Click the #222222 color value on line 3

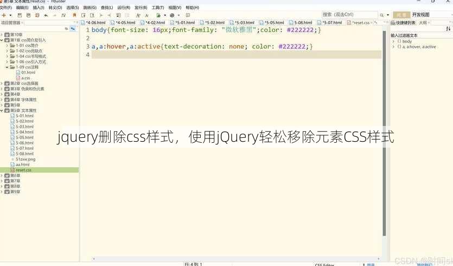[292, 46]
